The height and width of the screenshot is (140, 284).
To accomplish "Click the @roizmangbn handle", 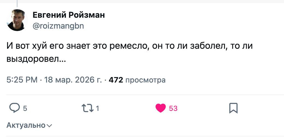I will 58,26.
